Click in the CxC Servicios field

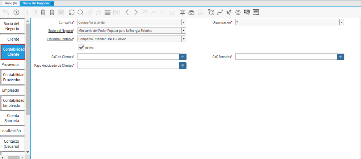(286, 57)
